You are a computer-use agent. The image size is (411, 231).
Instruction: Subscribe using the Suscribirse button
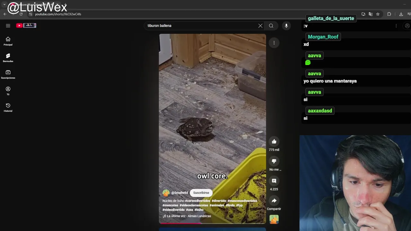click(x=201, y=193)
